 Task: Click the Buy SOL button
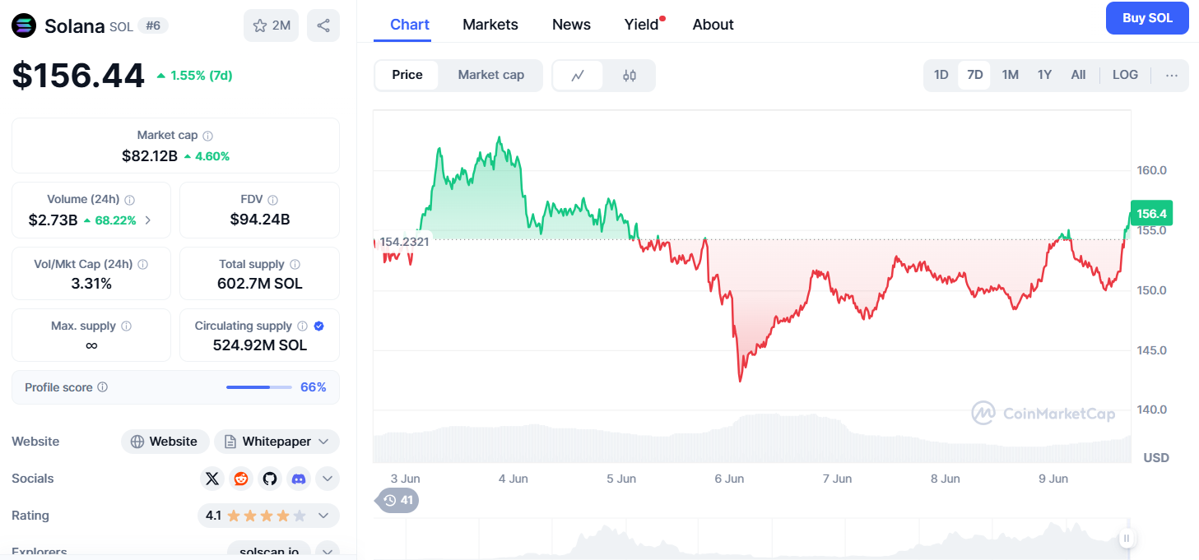click(1147, 18)
